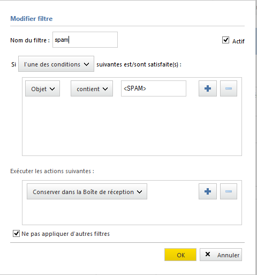Toggle the Actif checkbox
This screenshot has height=275, width=257.
pyautogui.click(x=225, y=40)
